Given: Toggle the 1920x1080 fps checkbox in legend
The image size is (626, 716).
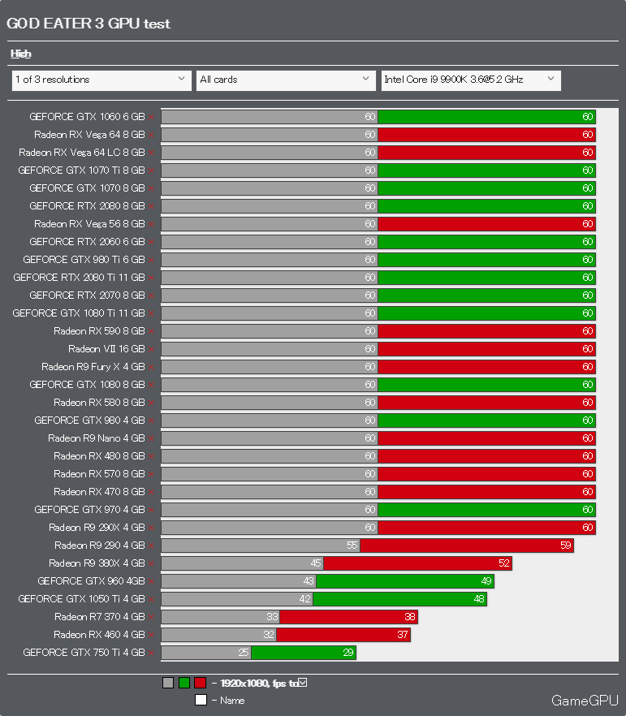Looking at the screenshot, I should [303, 682].
